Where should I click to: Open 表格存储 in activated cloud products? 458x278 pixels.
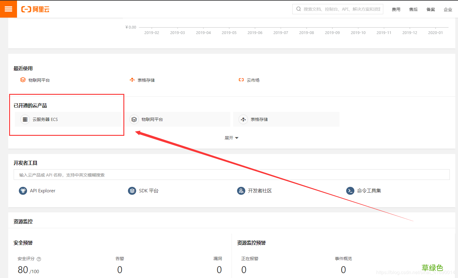[x=259, y=119]
